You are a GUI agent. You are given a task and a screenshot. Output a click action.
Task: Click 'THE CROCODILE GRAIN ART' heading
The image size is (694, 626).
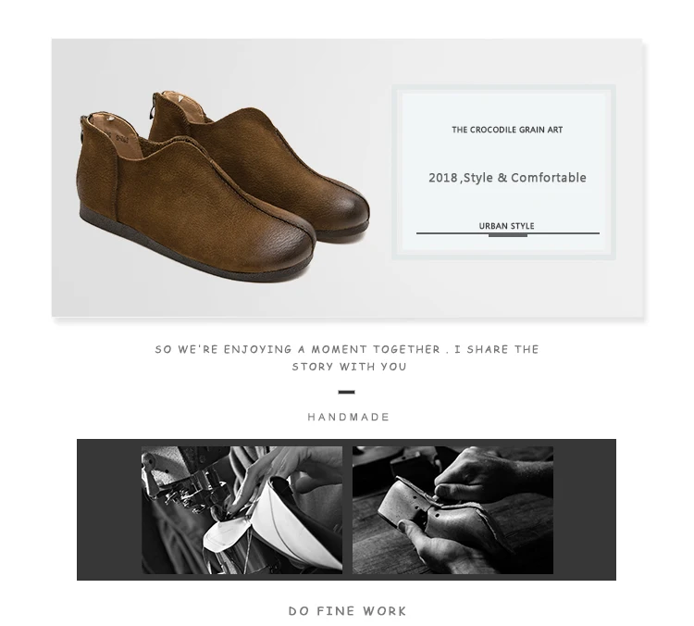[507, 130]
